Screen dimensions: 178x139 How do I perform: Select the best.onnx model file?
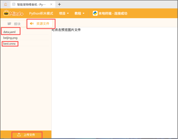[x=10, y=43]
